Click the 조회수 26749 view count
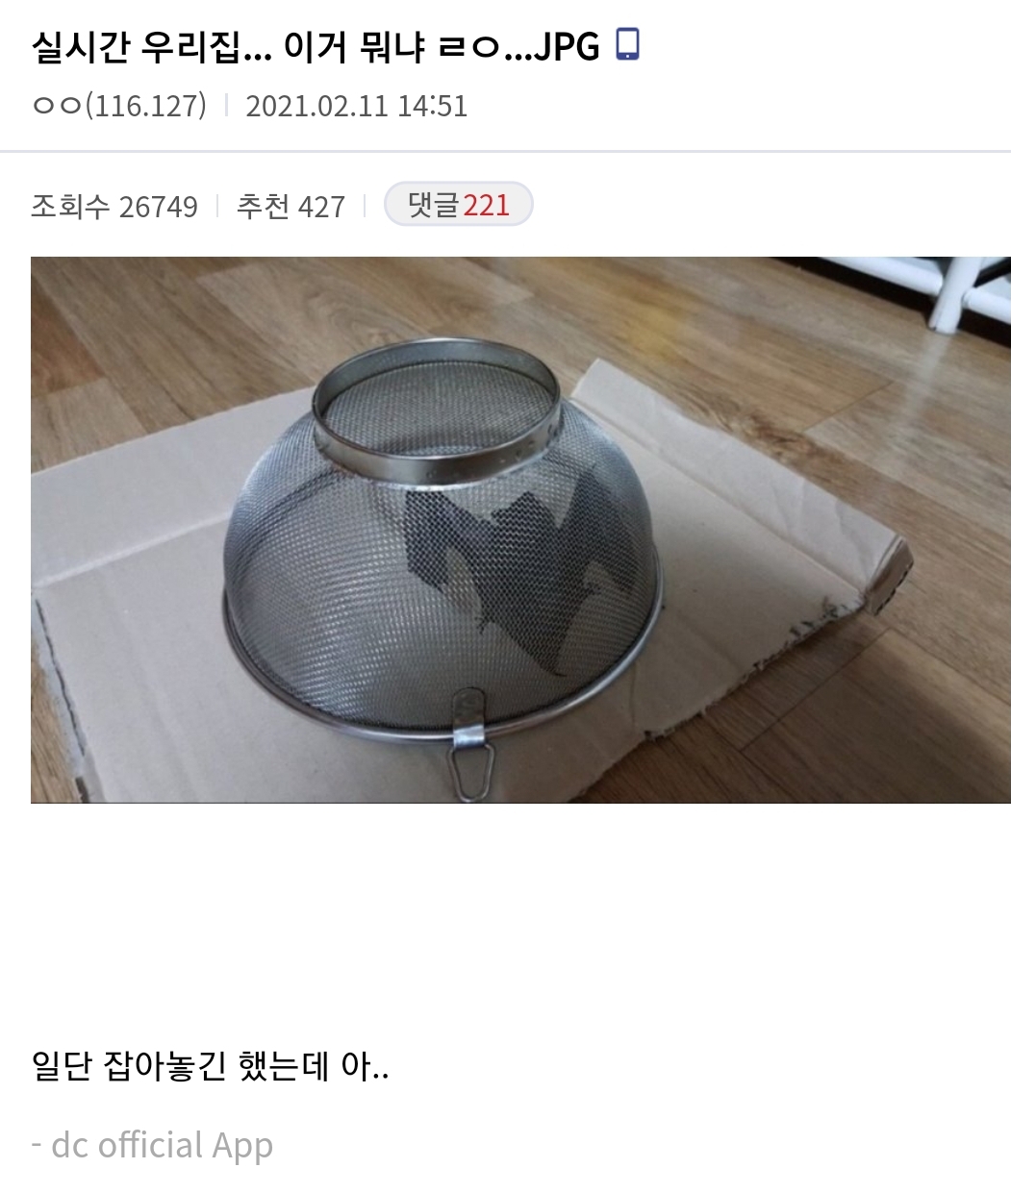 114,206
